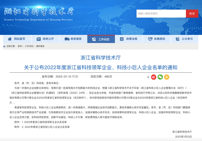Click the search keyword input field
The height and width of the screenshot is (141, 202).
pyautogui.click(x=160, y=13)
